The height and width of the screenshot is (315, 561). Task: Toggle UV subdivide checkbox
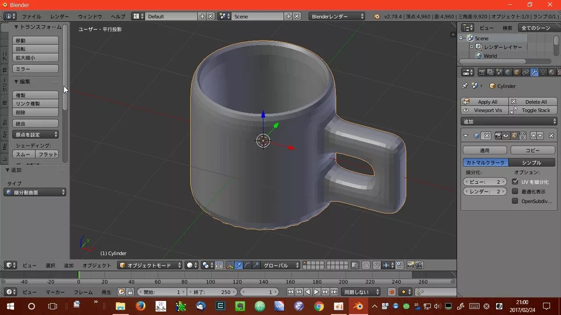[x=515, y=182]
